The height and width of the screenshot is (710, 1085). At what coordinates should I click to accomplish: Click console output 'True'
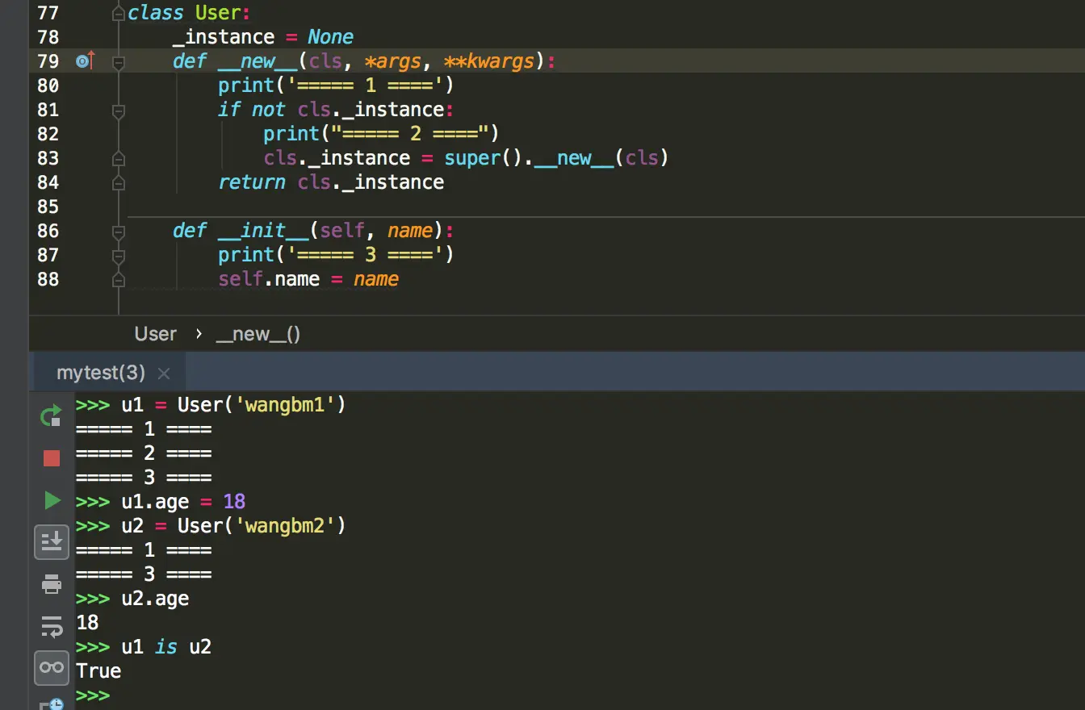click(98, 671)
